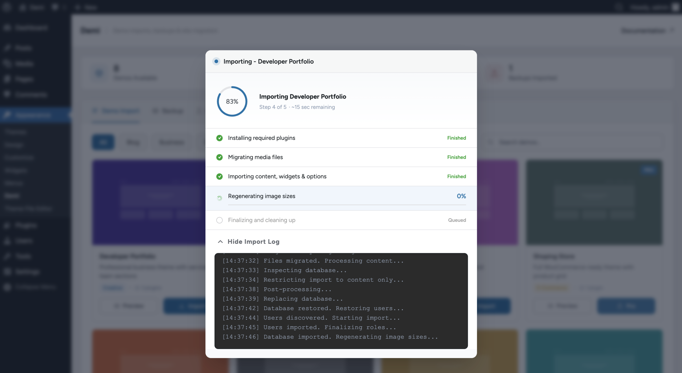Open the Documentation link at top right
The image size is (682, 373).
[x=644, y=31]
